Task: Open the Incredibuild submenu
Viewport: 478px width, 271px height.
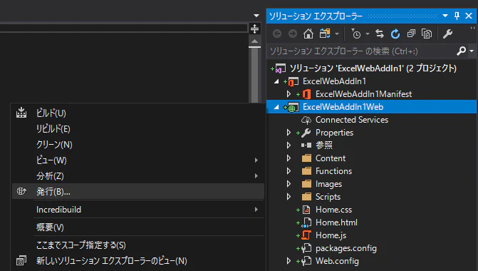Action: [x=138, y=210]
